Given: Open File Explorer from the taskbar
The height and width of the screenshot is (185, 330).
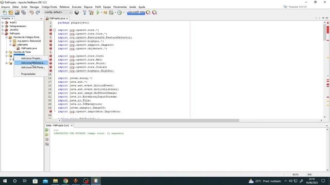Looking at the screenshot, I should click(x=55, y=181).
